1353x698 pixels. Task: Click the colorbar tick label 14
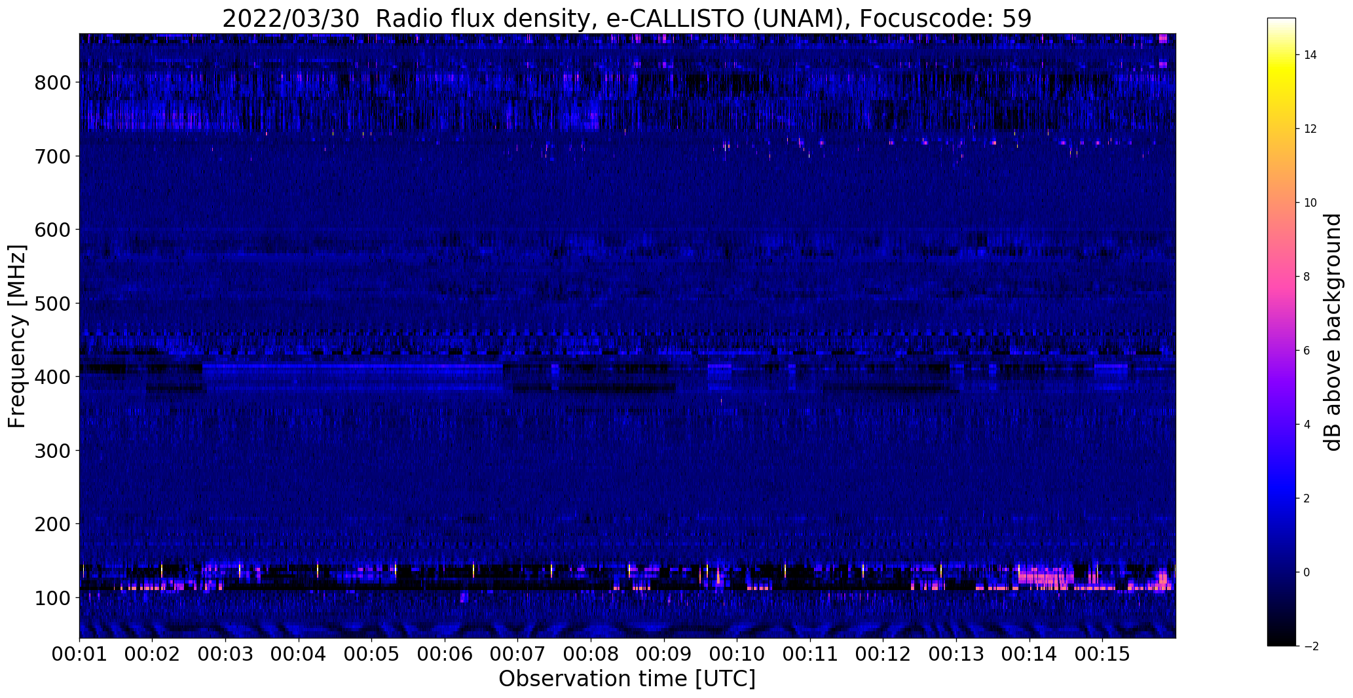1310,55
